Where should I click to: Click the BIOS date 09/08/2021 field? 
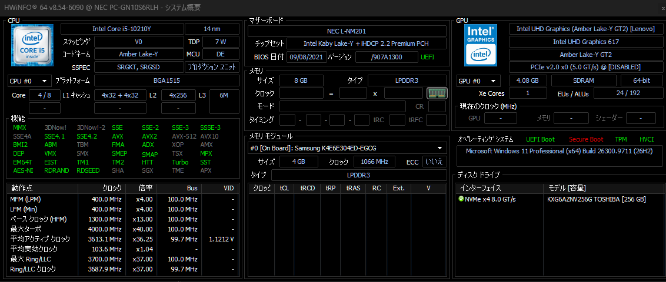pyautogui.click(x=307, y=57)
